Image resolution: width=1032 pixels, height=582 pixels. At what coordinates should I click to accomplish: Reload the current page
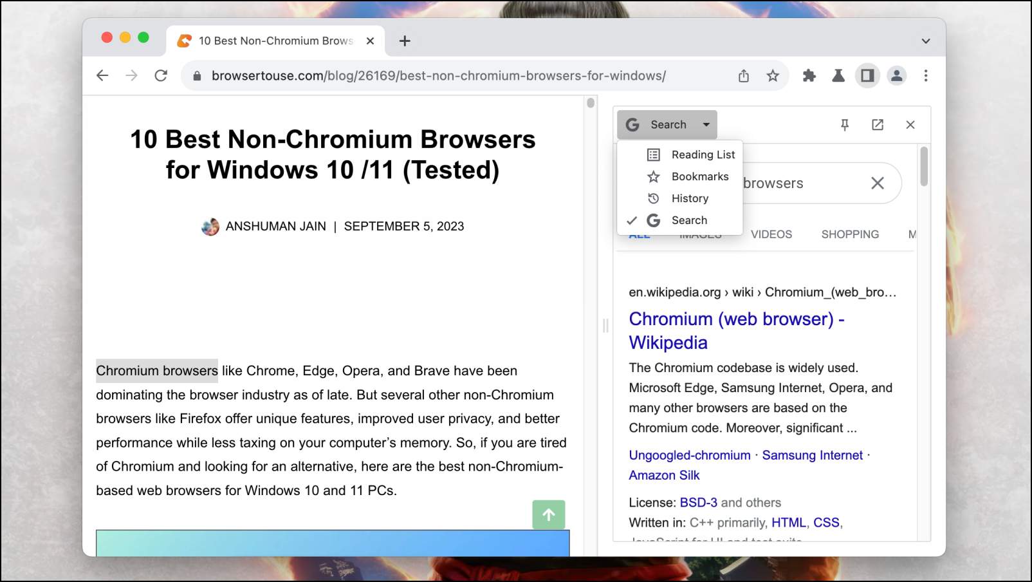tap(161, 75)
